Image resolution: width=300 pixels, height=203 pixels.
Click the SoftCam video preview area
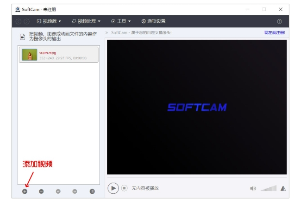(197, 107)
